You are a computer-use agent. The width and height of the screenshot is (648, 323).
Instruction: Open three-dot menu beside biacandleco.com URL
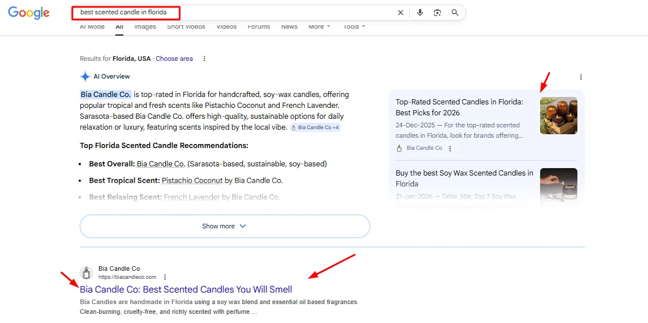coord(165,277)
